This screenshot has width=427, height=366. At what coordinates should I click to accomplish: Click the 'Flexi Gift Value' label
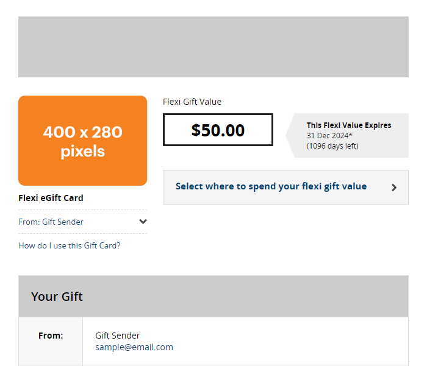click(192, 102)
